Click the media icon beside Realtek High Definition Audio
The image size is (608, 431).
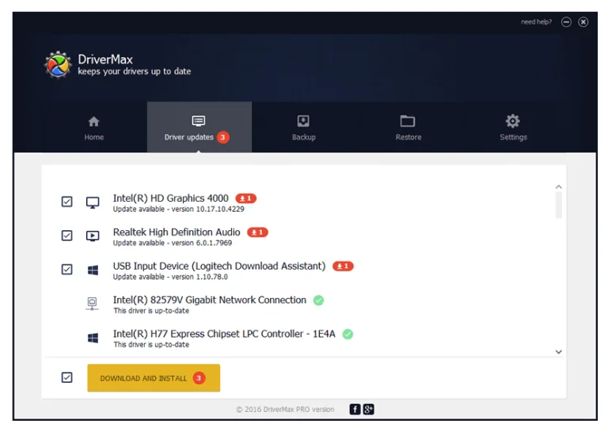point(93,236)
